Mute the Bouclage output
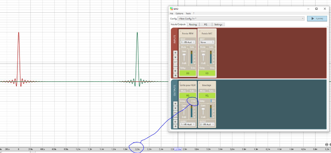 point(203,91)
